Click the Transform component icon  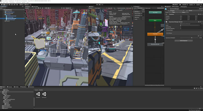pos(167,14)
